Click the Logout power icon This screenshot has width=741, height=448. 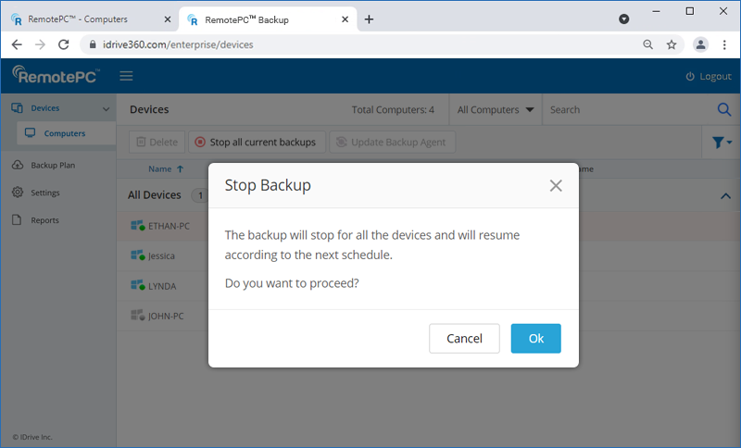[x=689, y=77]
